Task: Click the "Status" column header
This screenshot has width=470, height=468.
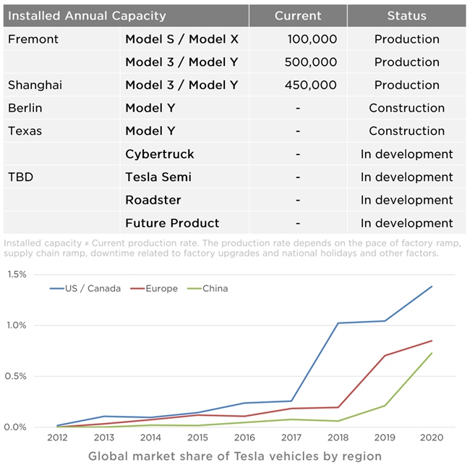Action: (406, 15)
